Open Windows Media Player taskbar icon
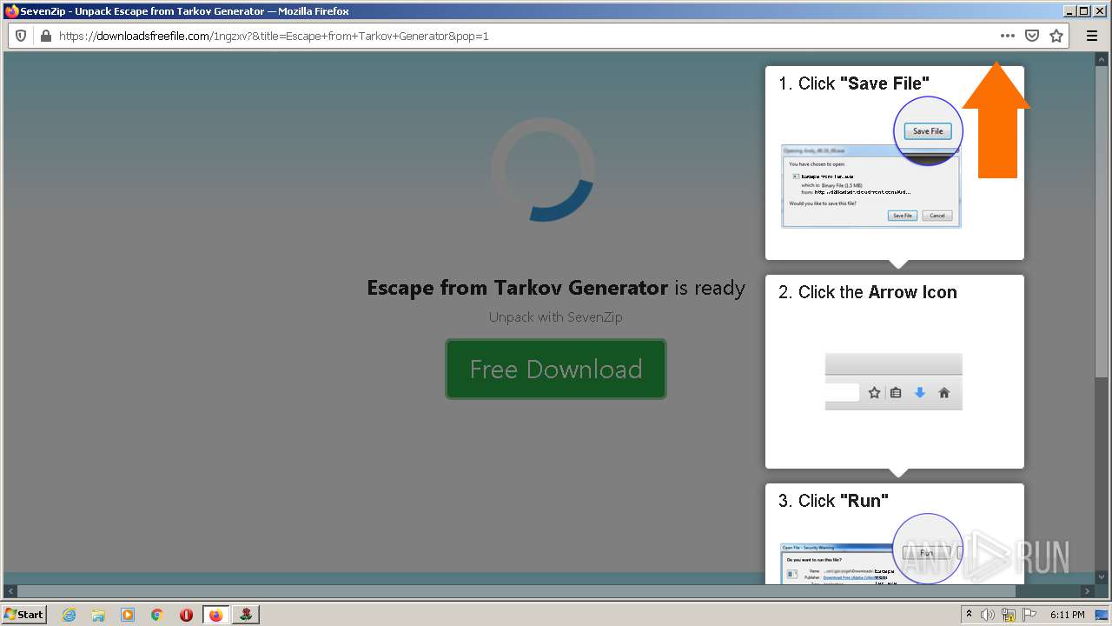Viewport: 1112px width, 626px height. coord(128,615)
